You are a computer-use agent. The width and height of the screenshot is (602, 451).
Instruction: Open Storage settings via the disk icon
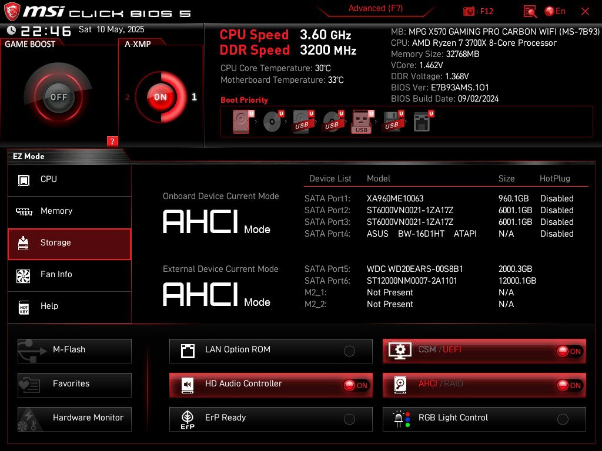click(x=24, y=243)
